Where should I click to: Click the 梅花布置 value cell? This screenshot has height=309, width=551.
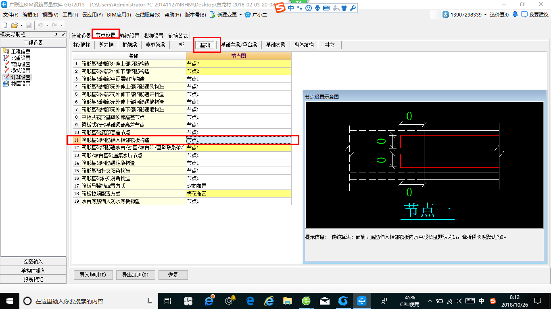point(238,194)
